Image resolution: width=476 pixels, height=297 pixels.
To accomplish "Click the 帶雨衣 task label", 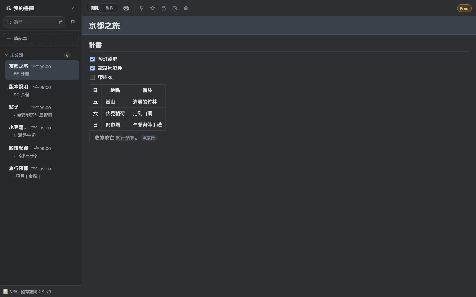I will [105, 77].
